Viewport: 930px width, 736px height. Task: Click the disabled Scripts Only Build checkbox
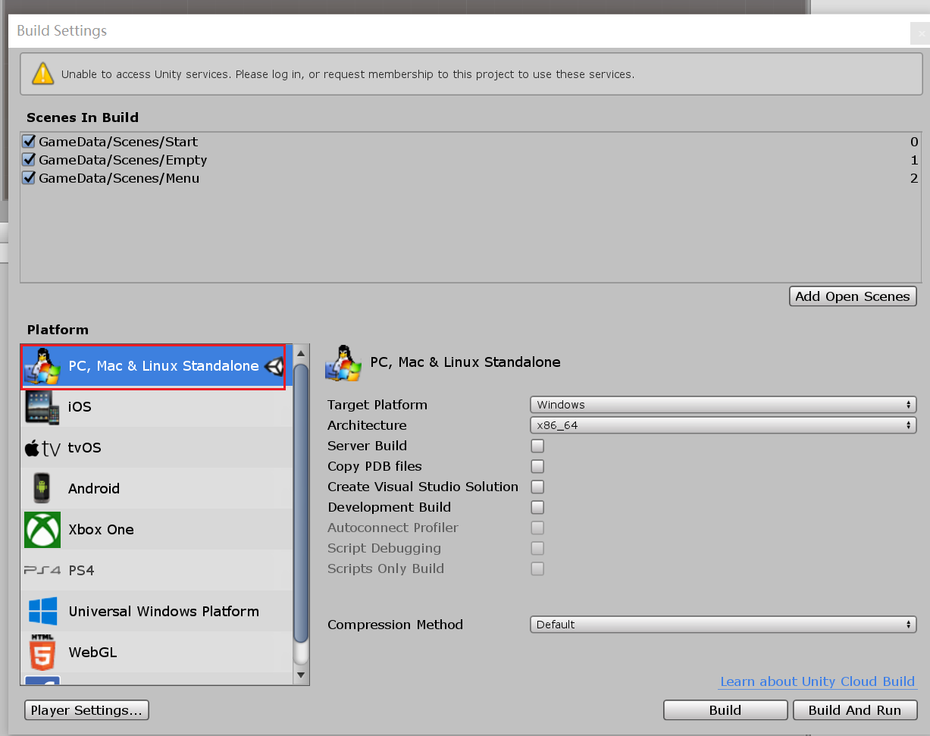click(537, 568)
